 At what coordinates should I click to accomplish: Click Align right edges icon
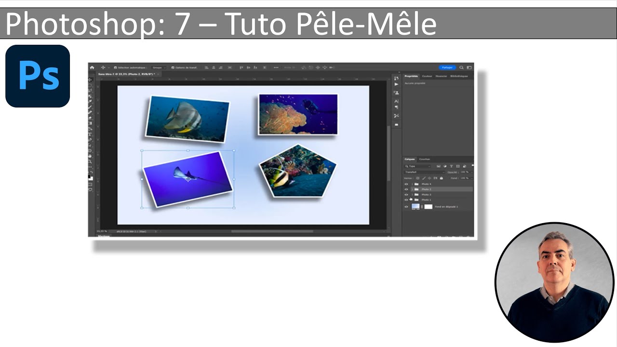coord(221,67)
